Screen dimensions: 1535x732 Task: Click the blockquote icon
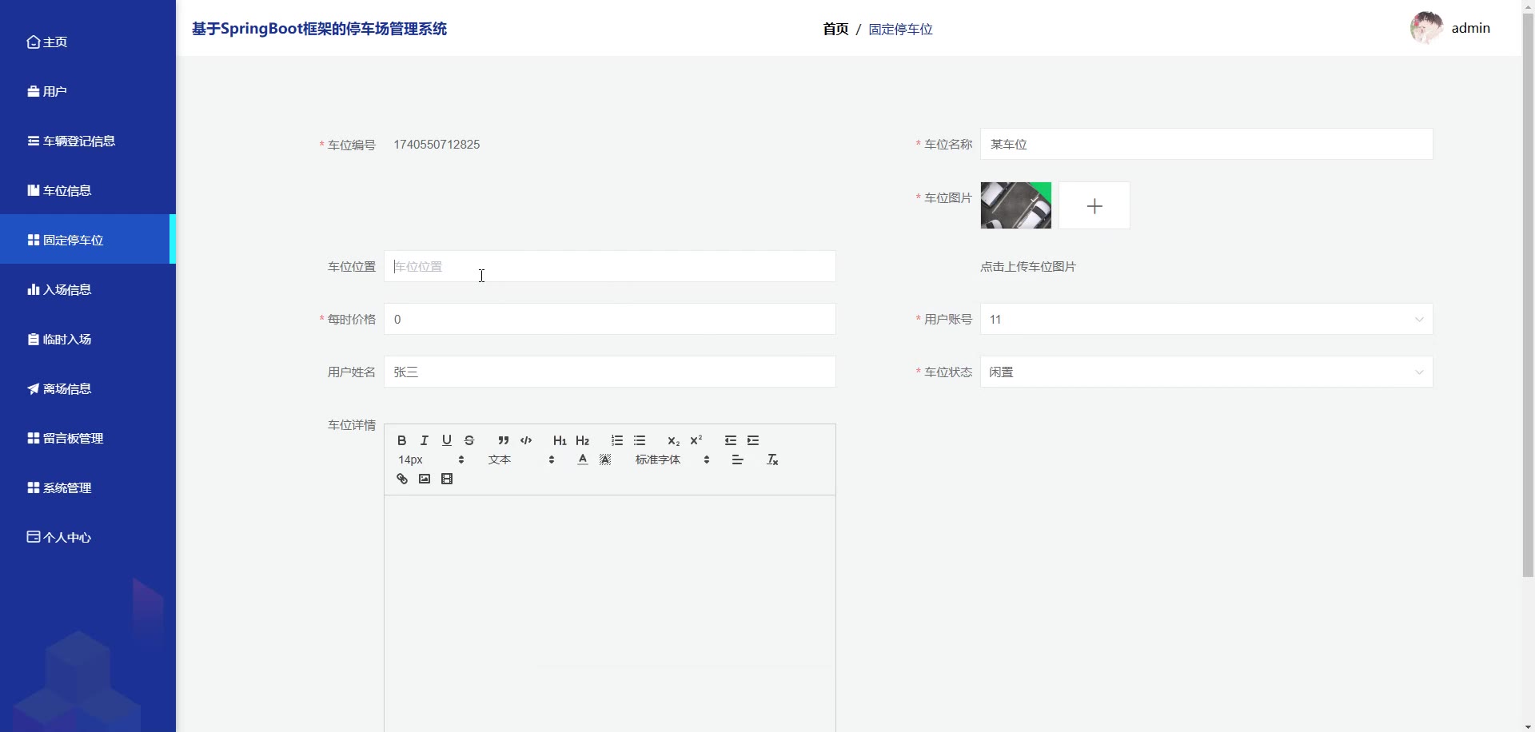point(503,440)
